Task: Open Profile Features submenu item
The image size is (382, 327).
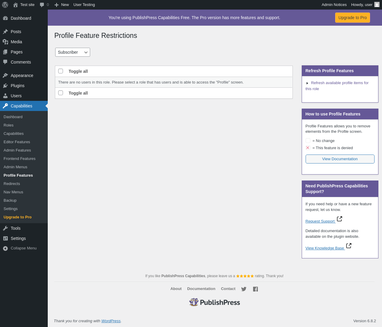Action: pyautogui.click(x=18, y=175)
